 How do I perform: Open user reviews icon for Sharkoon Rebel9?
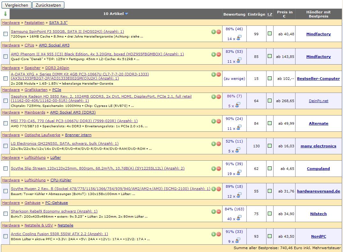[239, 218]
